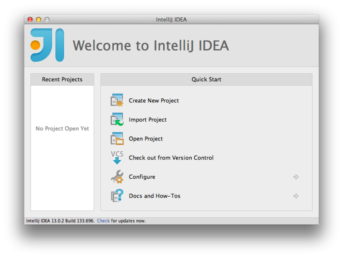The width and height of the screenshot is (343, 258).
Task: Click the Open Project folder icon
Action: coord(117,138)
